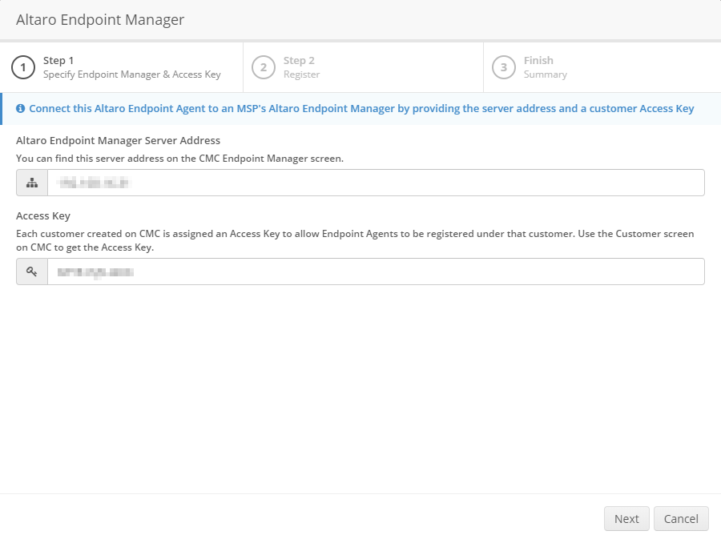
Task: Click the key icon beside Access Key
Action: [x=32, y=271]
